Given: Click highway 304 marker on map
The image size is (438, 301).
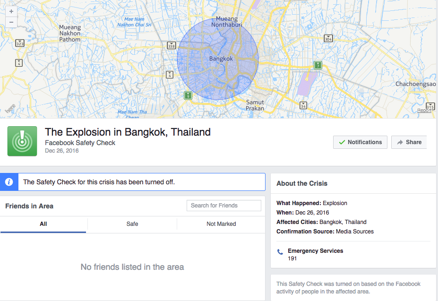Looking at the screenshot, I should pos(328,38).
